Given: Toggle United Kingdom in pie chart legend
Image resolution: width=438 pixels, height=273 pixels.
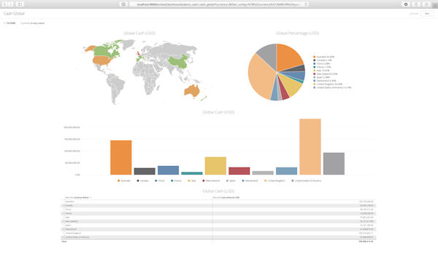Looking at the screenshot, I should click(328, 84).
